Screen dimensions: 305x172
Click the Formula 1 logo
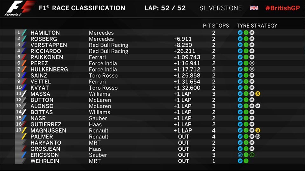(x=20, y=8)
